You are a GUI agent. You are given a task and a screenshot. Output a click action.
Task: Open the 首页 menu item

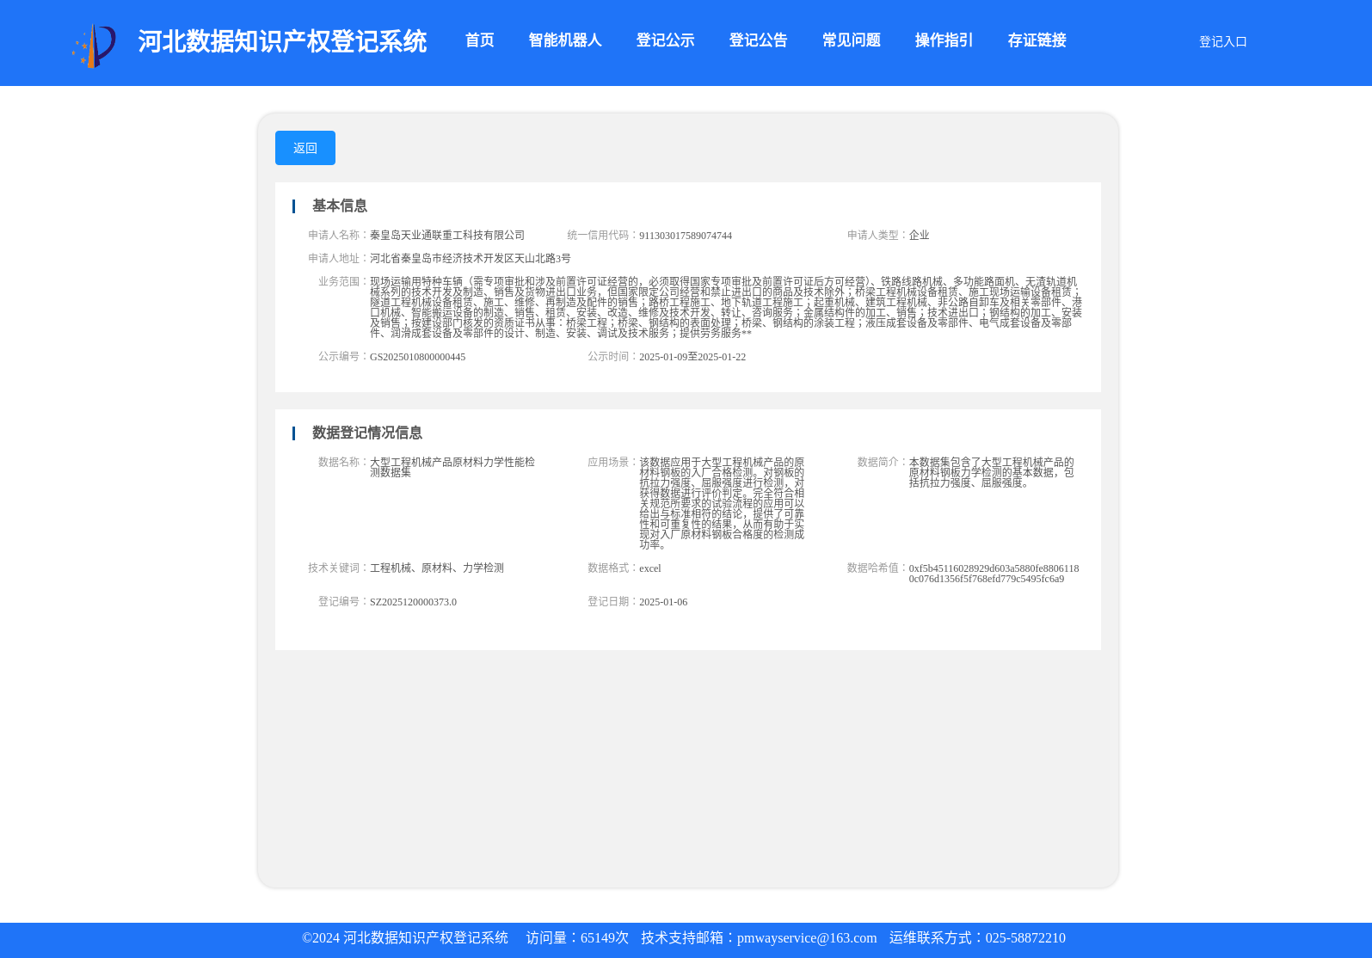pyautogui.click(x=479, y=40)
